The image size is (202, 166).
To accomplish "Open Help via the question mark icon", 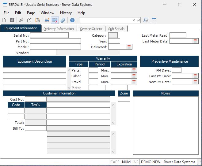I will pos(72,20).
